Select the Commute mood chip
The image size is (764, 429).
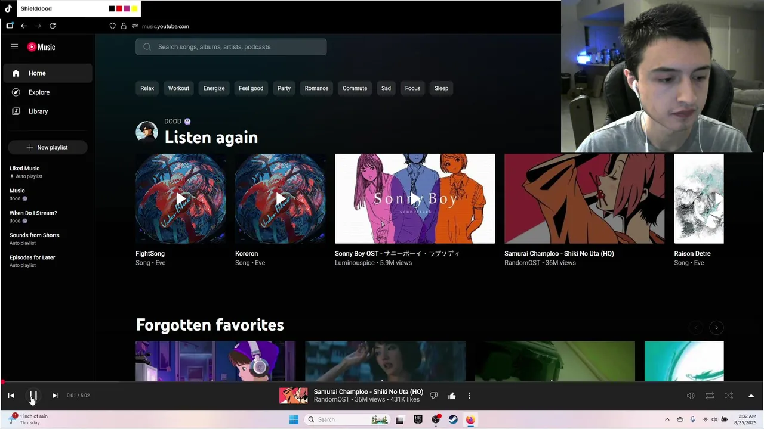(355, 88)
